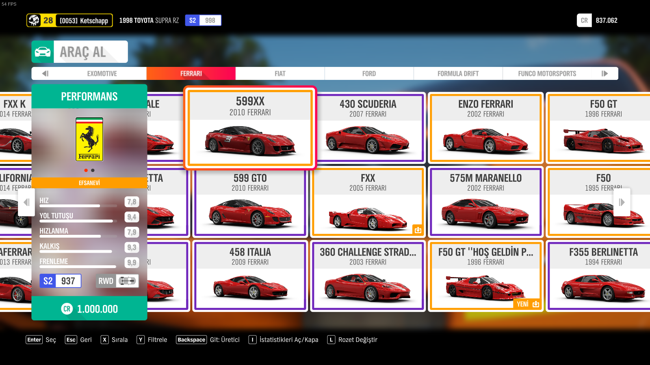Click the CR coin icon next to 1.000.000
The width and height of the screenshot is (650, 365).
67,309
